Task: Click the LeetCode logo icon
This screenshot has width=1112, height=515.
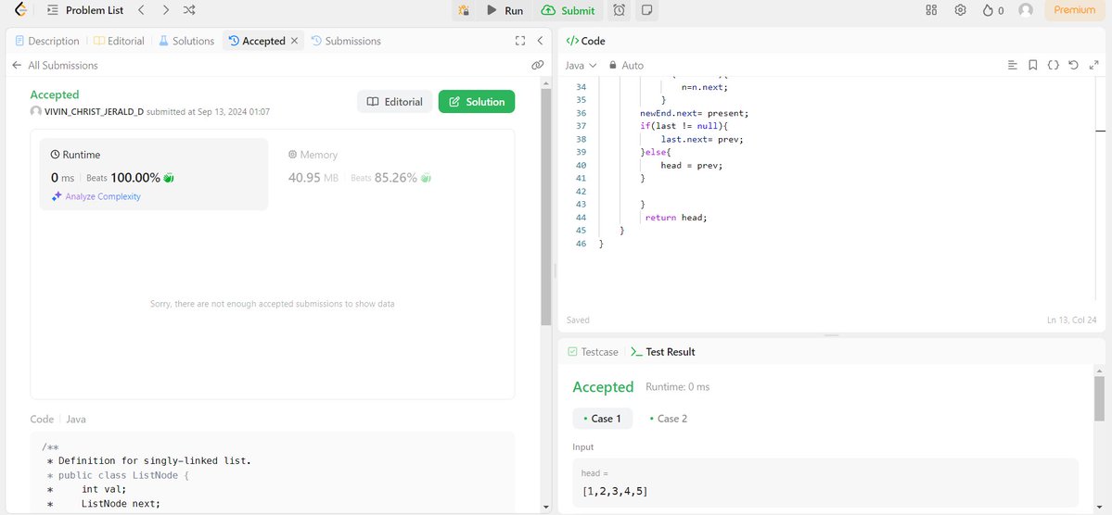Action: (20, 10)
